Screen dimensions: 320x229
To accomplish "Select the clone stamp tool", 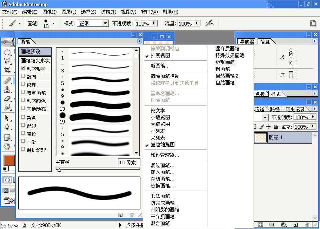I will (x=7, y=90).
